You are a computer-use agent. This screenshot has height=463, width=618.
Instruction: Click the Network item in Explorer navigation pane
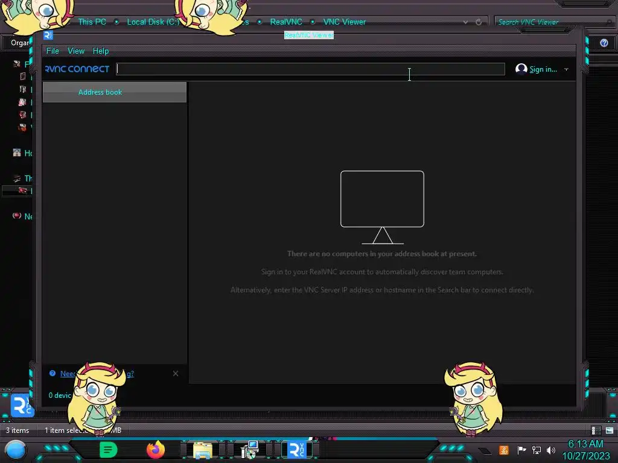[x=22, y=216]
